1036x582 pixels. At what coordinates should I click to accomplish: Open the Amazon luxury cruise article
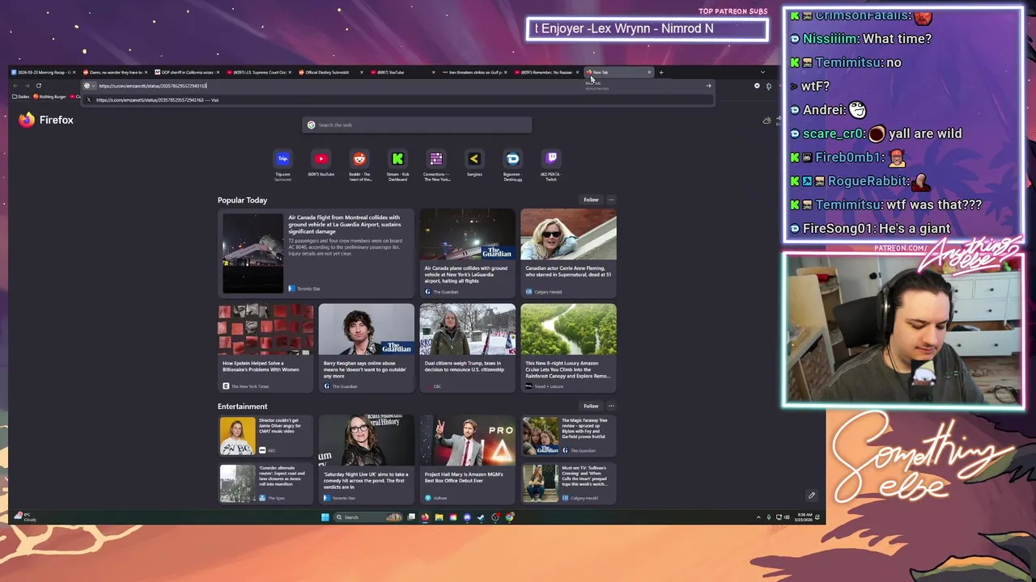[568, 348]
